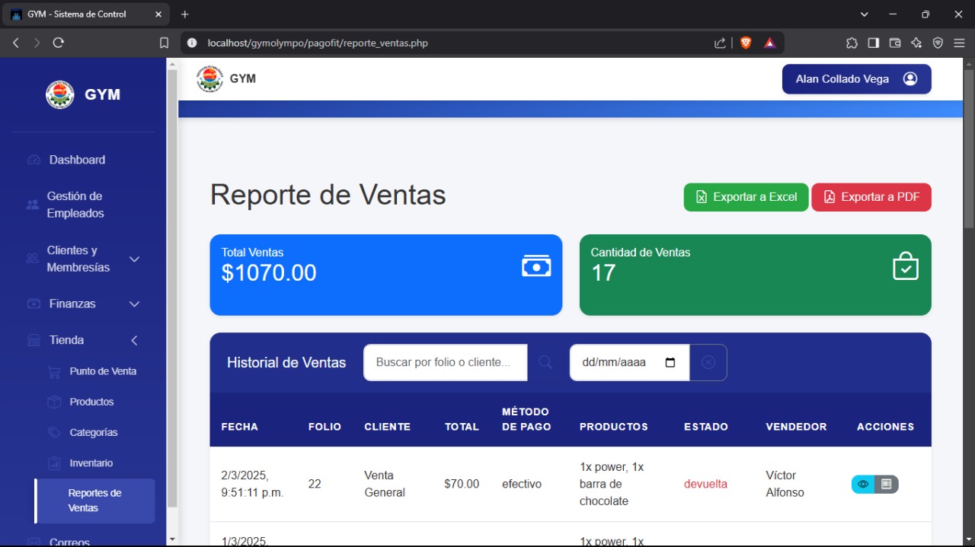The height and width of the screenshot is (547, 975).
Task: Click the folio or client search field
Action: (x=445, y=362)
